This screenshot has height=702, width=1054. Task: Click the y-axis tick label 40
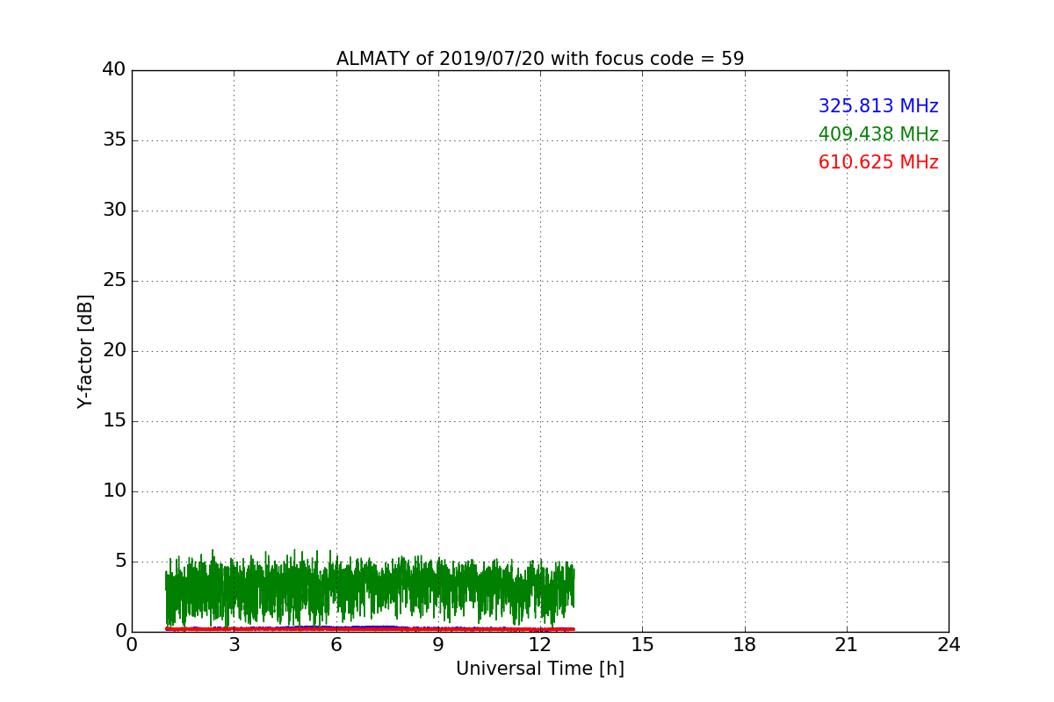point(114,70)
